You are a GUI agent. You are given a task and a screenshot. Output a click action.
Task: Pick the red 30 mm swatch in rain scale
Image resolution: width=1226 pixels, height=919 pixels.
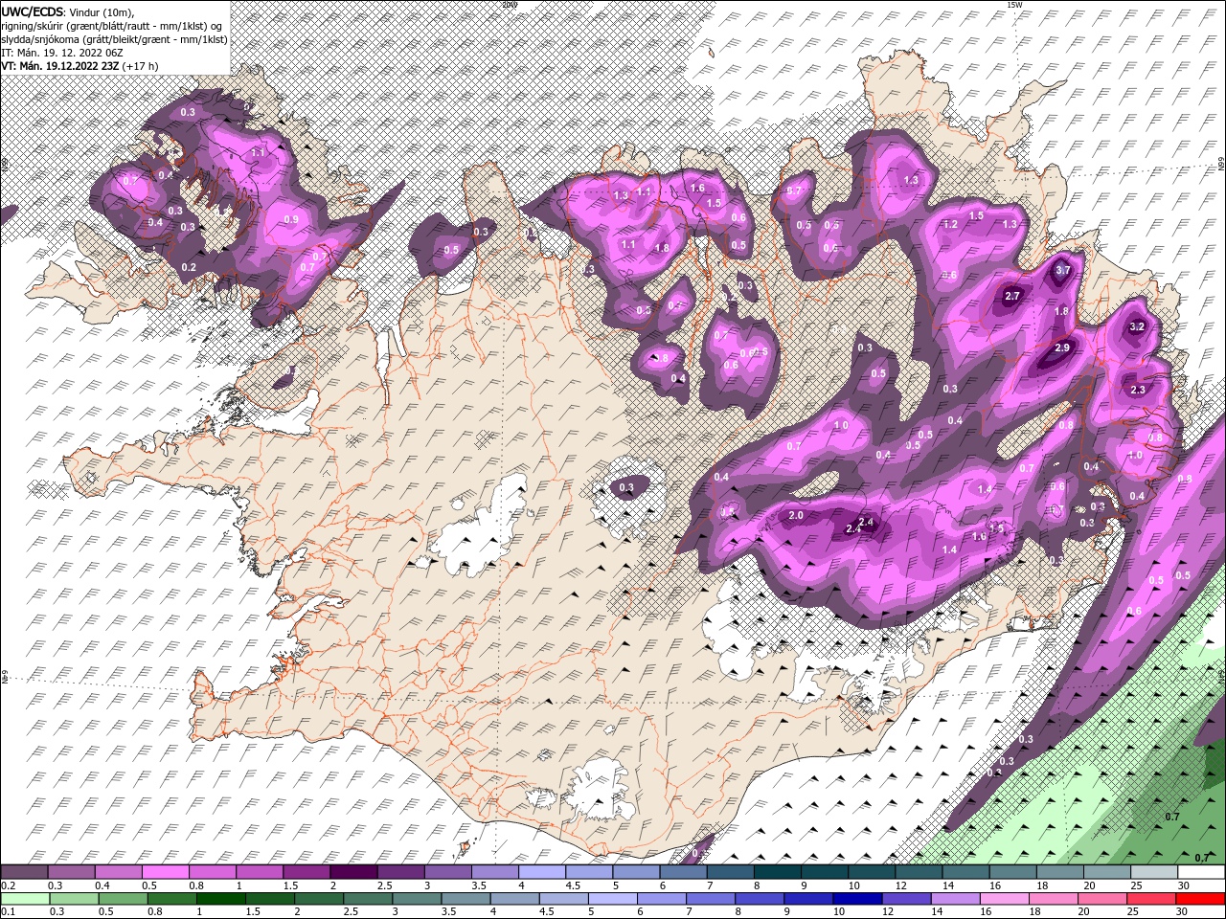point(1201,899)
